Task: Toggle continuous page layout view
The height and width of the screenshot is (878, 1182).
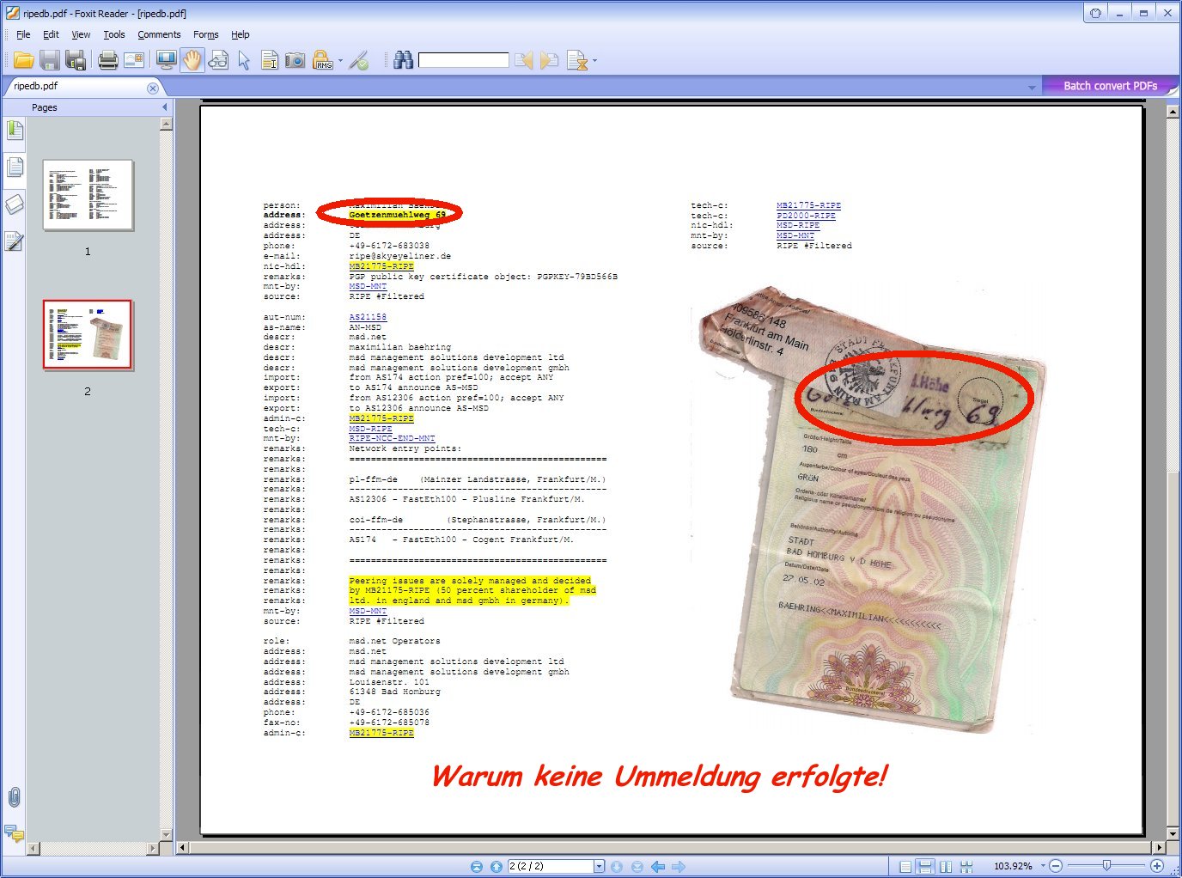Action: coord(925,866)
